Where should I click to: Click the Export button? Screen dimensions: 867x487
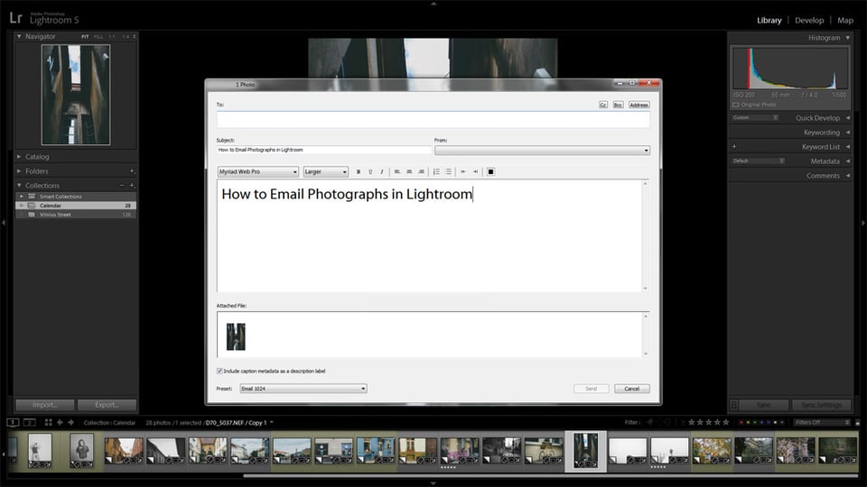tap(107, 405)
